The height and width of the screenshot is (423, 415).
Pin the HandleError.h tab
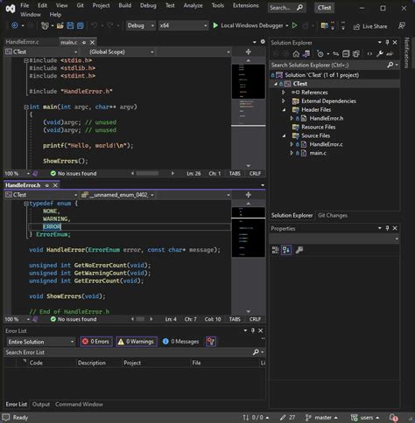click(47, 185)
